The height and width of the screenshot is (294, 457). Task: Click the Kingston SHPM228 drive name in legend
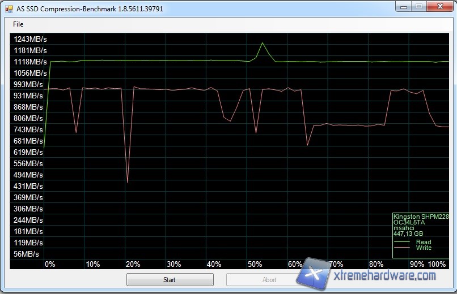[x=420, y=217]
